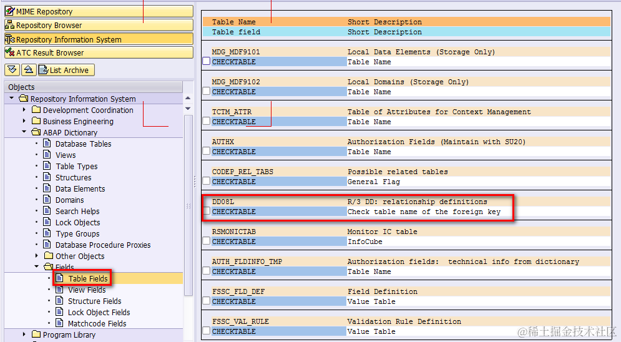Select Repository Information System button

coord(99,39)
